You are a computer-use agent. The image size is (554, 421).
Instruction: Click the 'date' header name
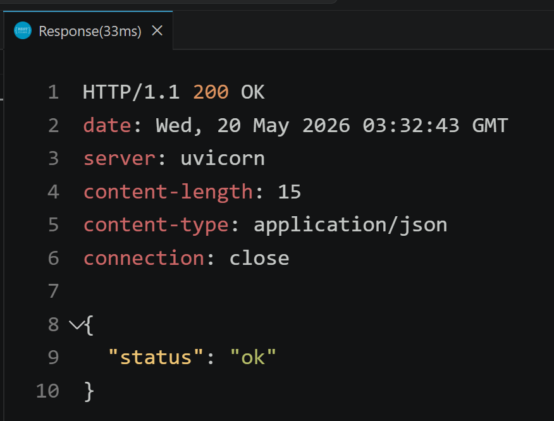(107, 125)
